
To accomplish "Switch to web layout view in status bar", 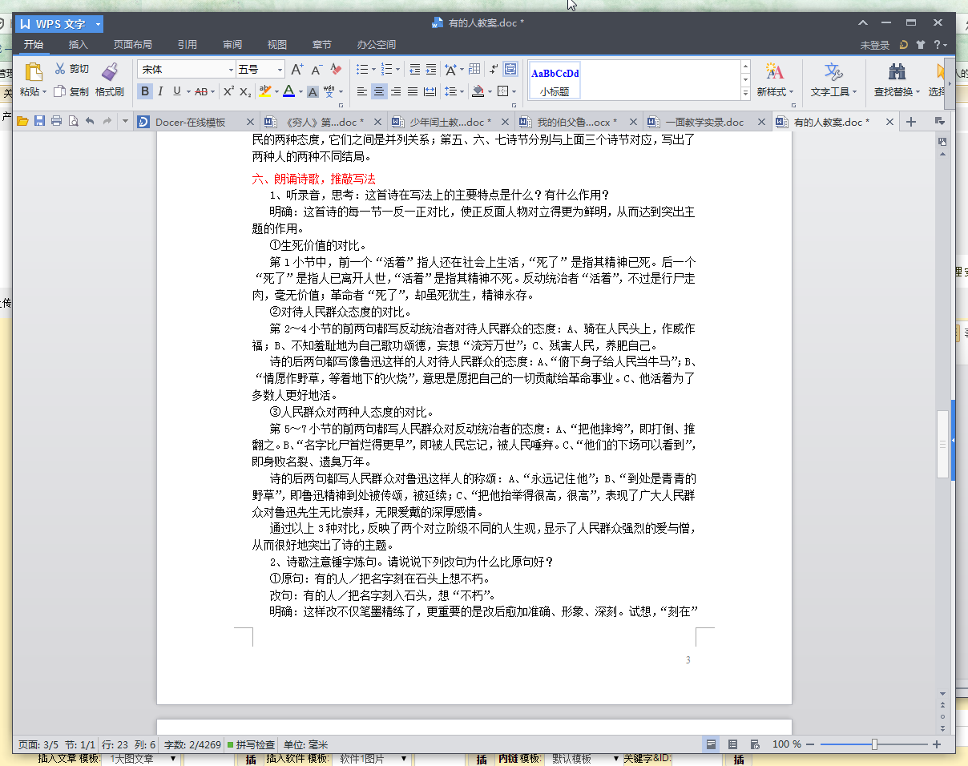I will pos(754,744).
